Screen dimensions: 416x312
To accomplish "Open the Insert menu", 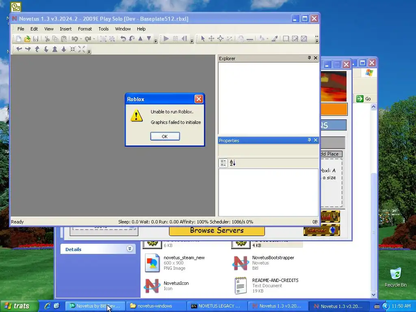I will pyautogui.click(x=65, y=29).
